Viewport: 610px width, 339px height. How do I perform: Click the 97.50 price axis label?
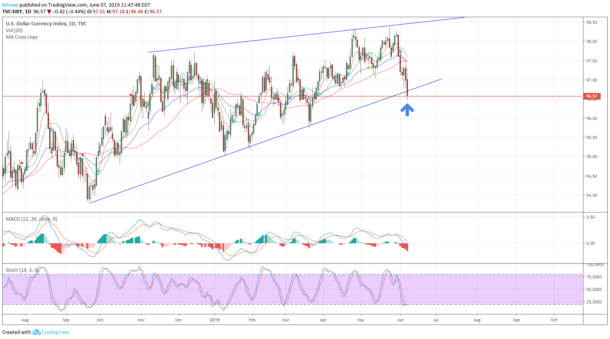(591, 61)
